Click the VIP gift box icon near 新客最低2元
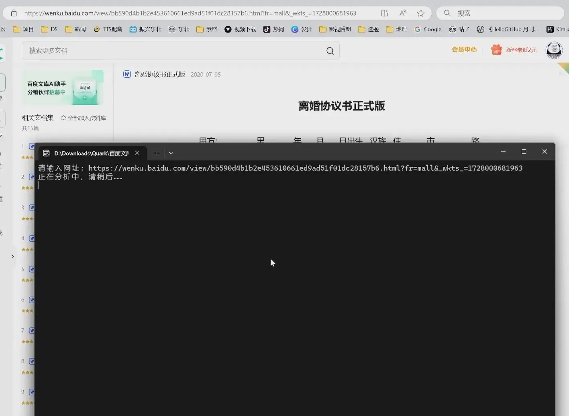Screen dimensions: 569x416 496,50
